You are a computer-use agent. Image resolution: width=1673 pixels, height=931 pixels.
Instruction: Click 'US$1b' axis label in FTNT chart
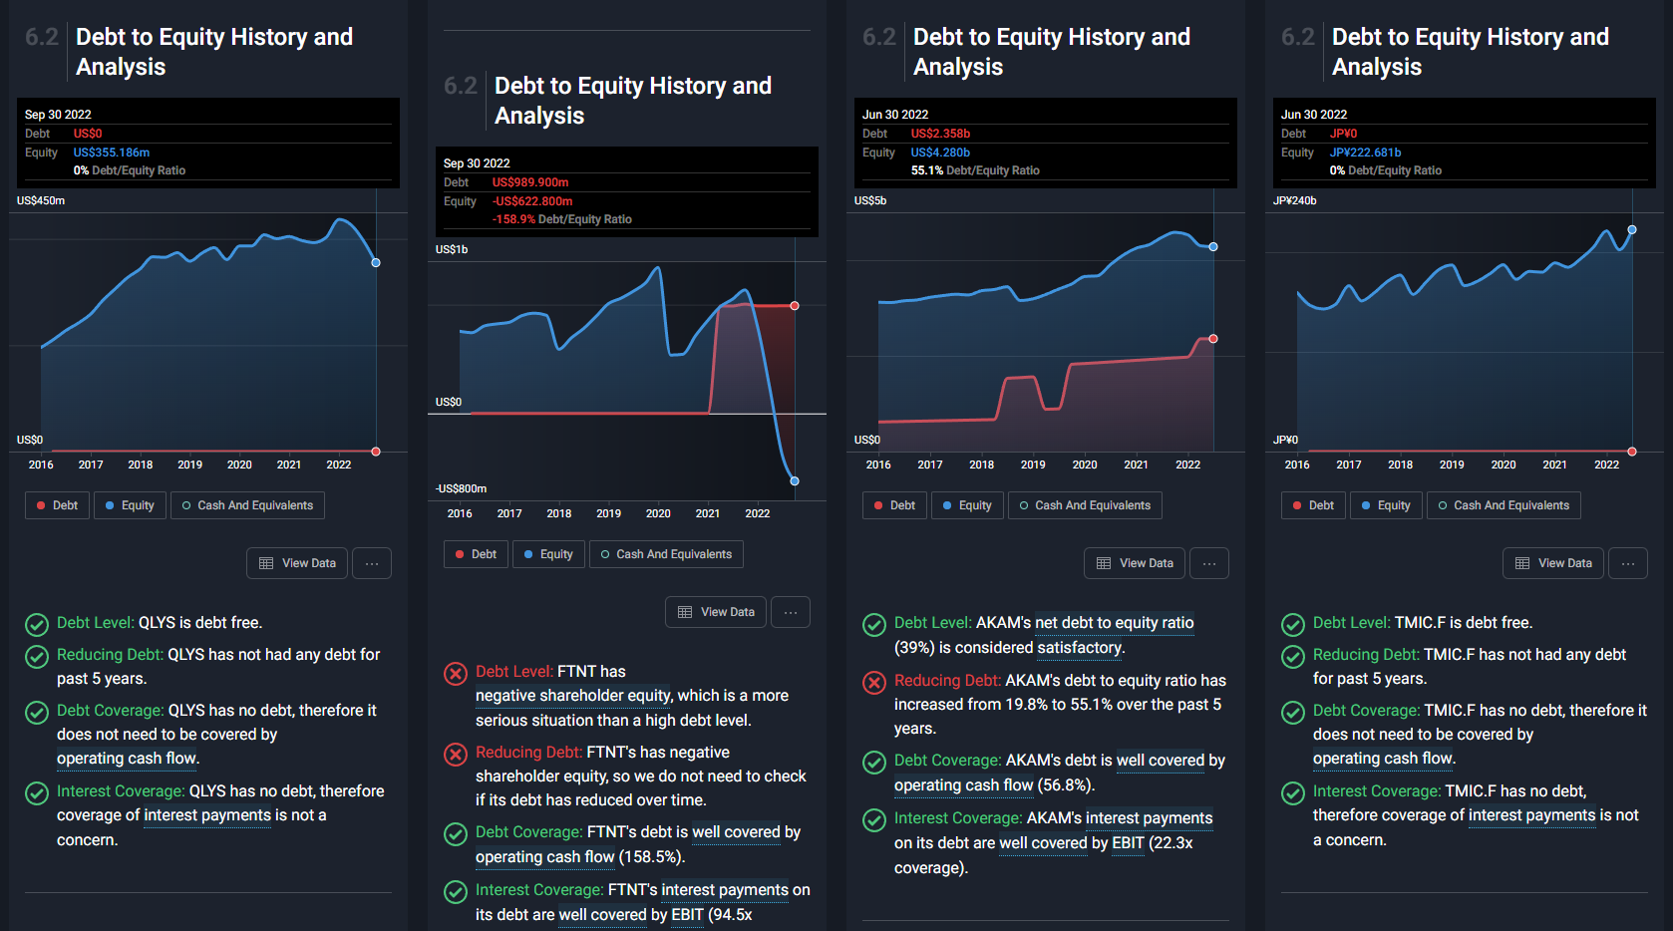tap(452, 249)
